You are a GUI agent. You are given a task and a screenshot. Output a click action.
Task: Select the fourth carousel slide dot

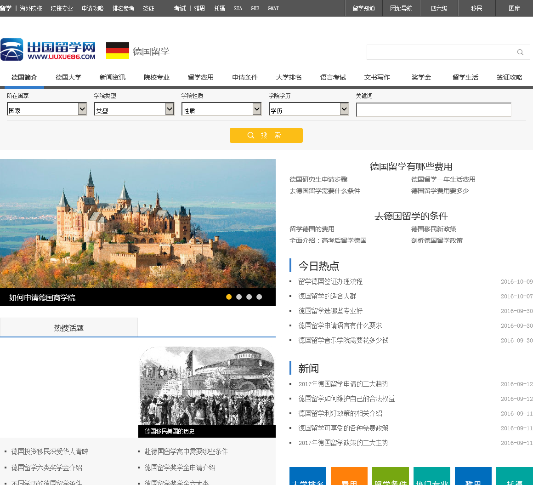point(259,297)
